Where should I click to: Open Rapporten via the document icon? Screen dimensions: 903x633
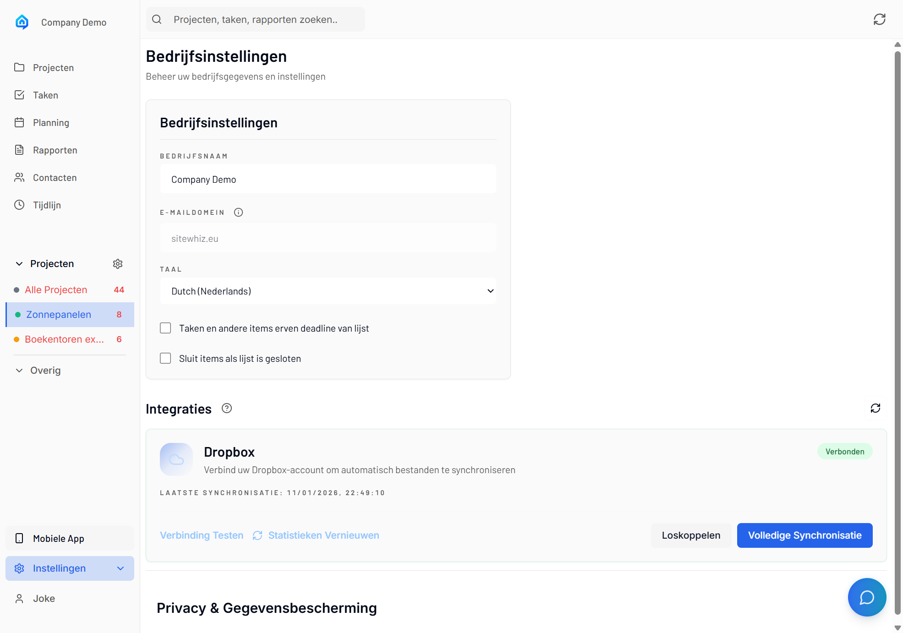[x=19, y=150]
